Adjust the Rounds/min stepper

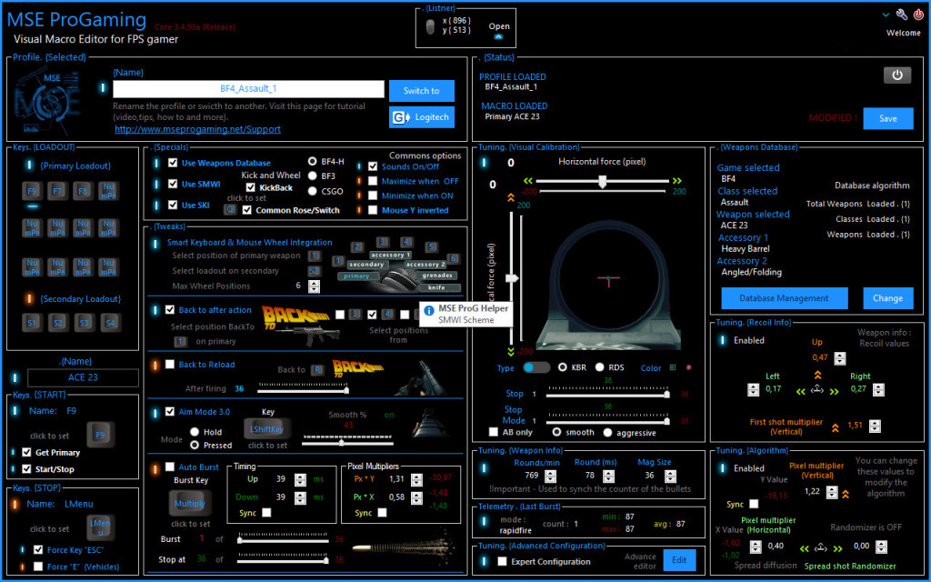pos(550,477)
